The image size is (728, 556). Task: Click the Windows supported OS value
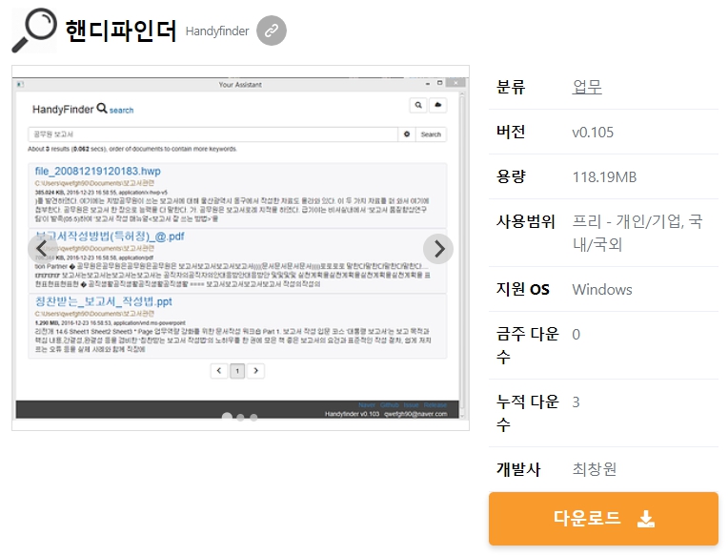pyautogui.click(x=602, y=289)
